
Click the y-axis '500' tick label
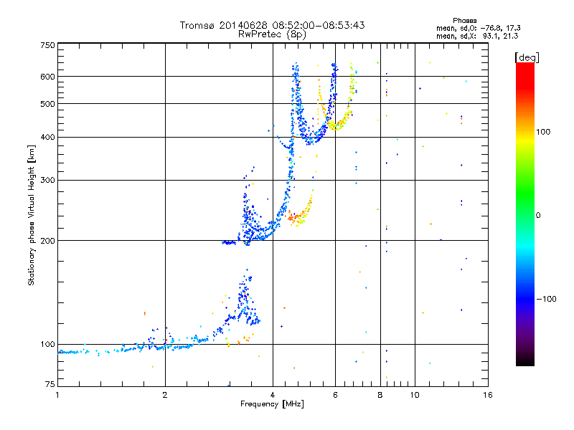pos(47,104)
